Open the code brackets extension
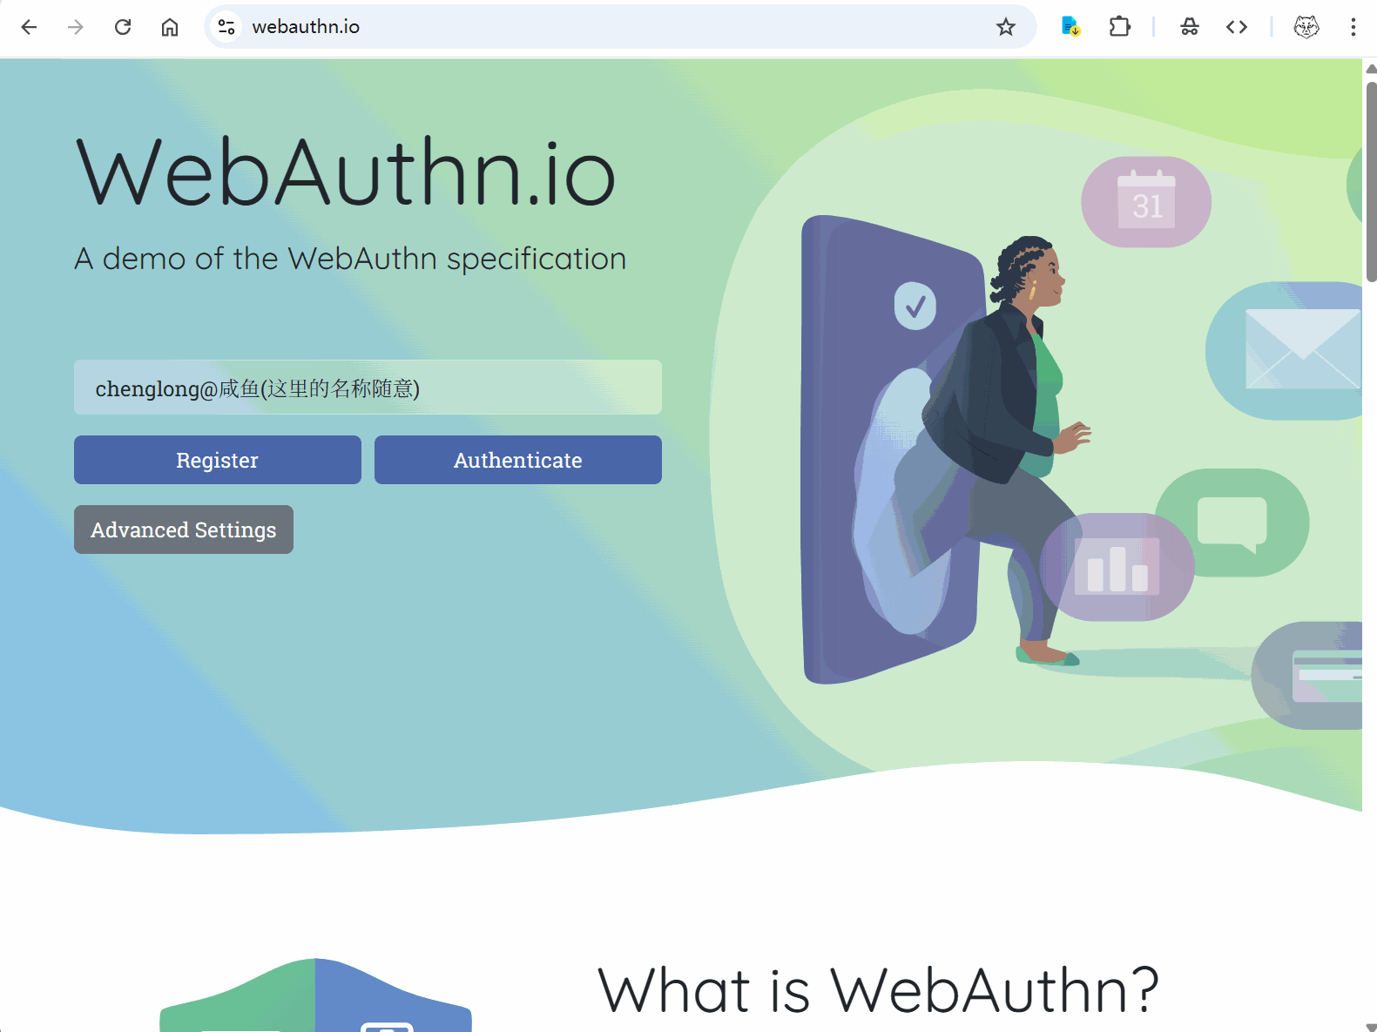This screenshot has height=1032, width=1377. pos(1237,27)
